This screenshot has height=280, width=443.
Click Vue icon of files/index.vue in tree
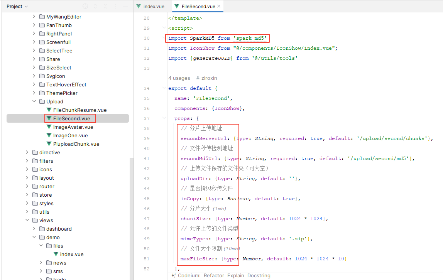pyautogui.click(x=56, y=254)
